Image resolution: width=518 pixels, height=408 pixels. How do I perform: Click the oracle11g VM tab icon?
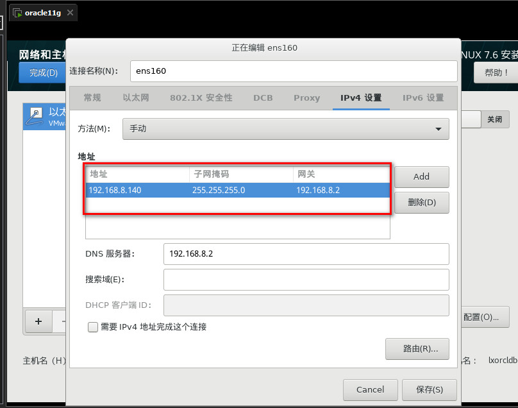pyautogui.click(x=17, y=13)
